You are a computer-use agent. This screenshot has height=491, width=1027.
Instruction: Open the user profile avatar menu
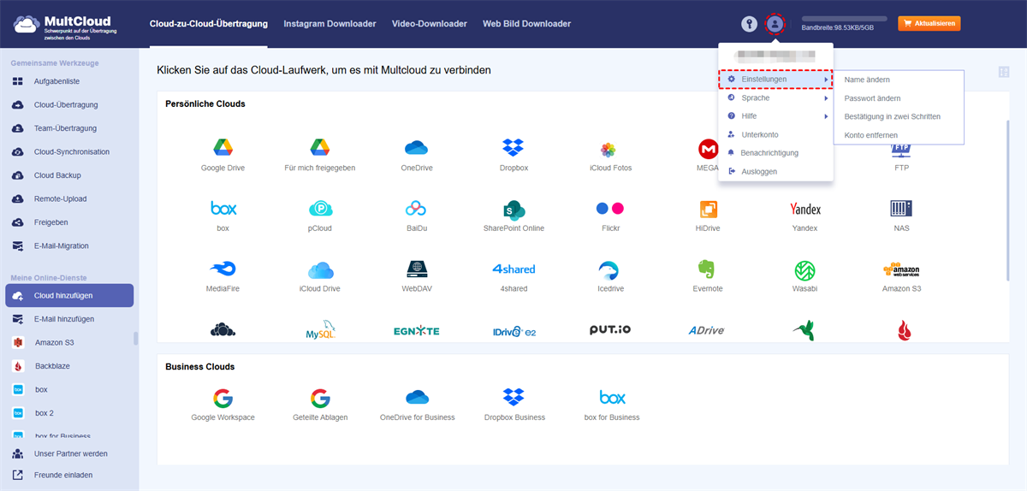(x=775, y=24)
